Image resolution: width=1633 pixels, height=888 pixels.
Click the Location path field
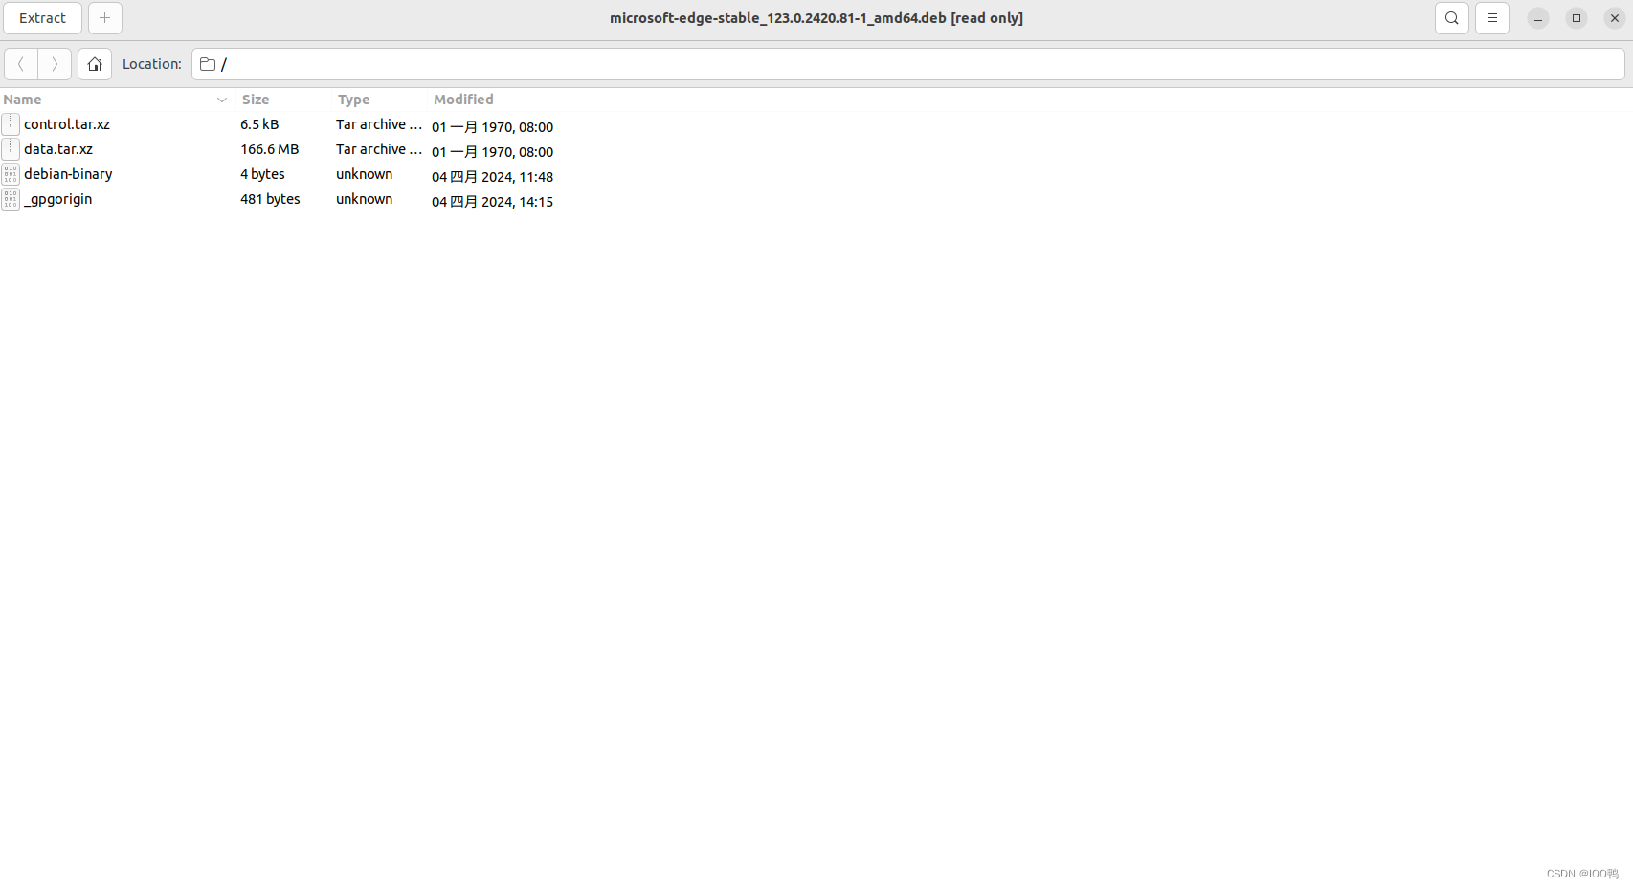(x=908, y=64)
